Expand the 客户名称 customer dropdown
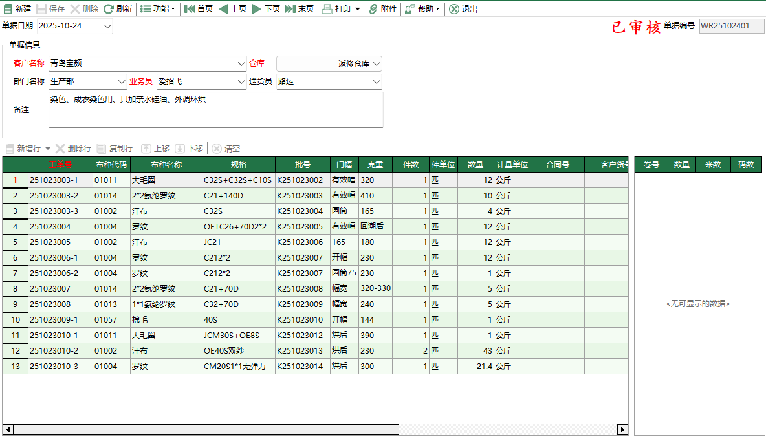The width and height of the screenshot is (766, 437). [241, 64]
